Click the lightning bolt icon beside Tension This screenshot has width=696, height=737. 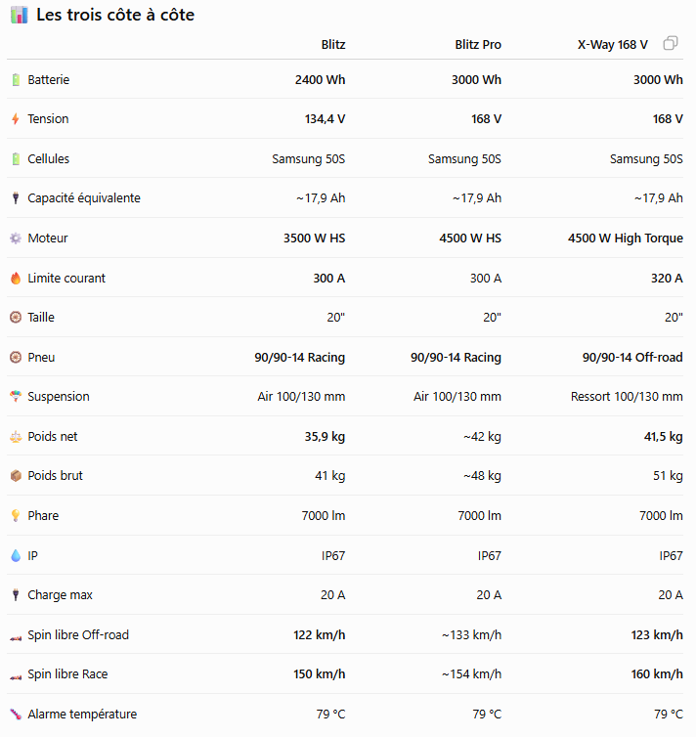click(16, 119)
